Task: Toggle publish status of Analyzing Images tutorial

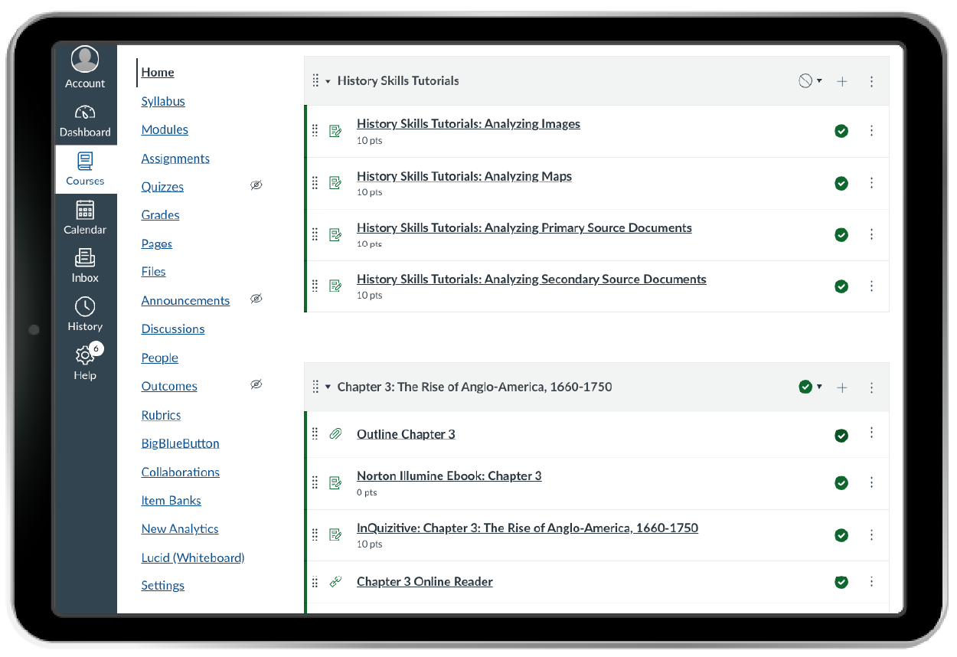Action: pos(841,131)
